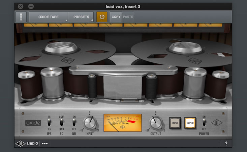Image resolution: width=247 pixels, height=152 pixels.
Task: Flip the POWER on/off switch
Action: point(204,122)
